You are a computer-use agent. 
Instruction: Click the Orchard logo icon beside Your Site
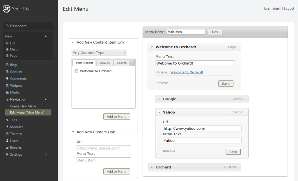click(x=6, y=9)
